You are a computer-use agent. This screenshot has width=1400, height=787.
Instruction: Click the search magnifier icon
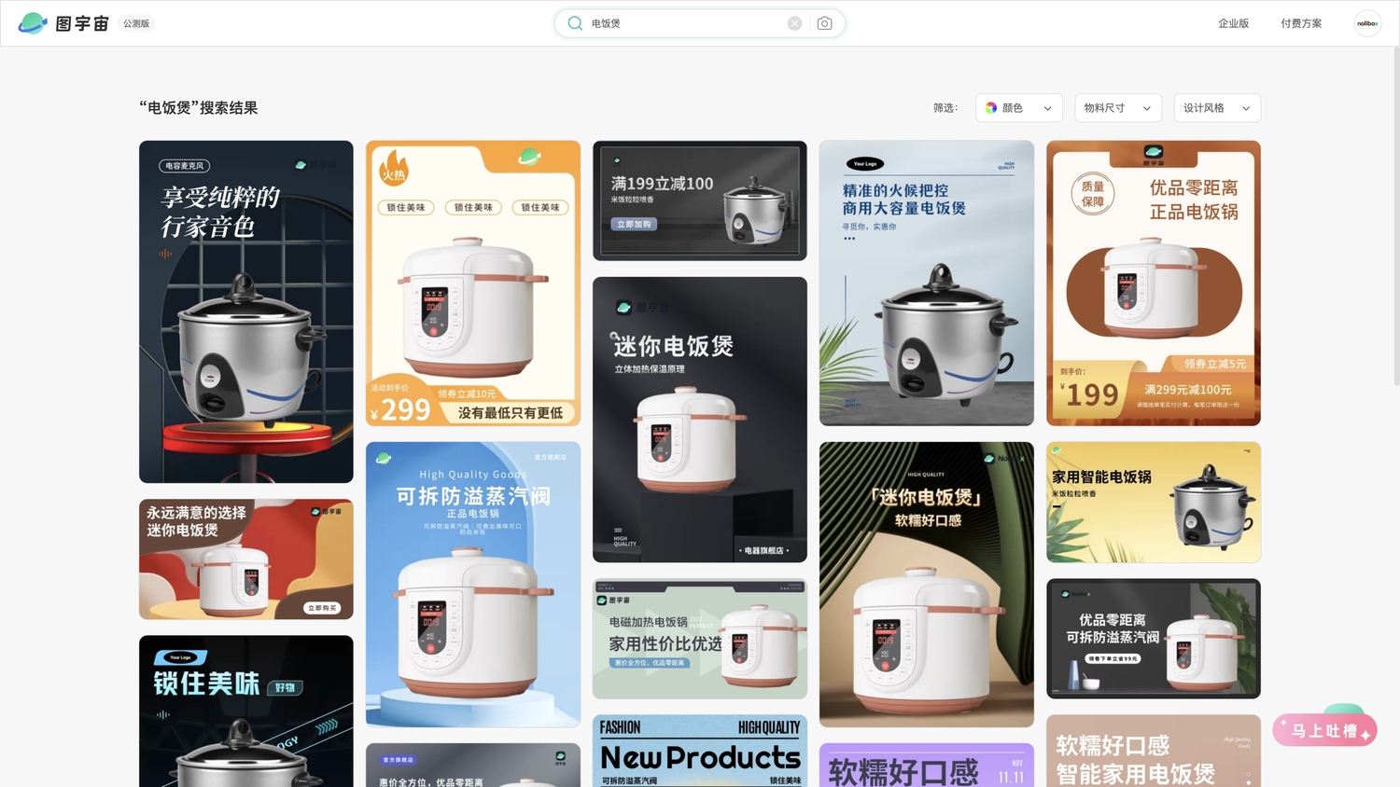[x=575, y=23]
